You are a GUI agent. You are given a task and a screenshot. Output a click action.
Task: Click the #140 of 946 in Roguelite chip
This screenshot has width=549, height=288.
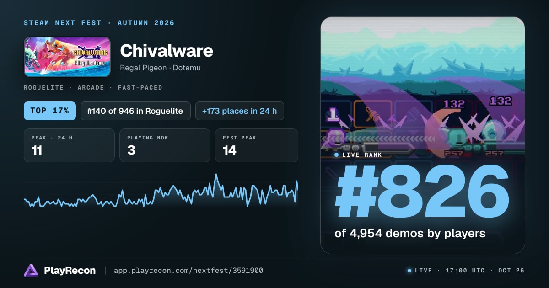coord(135,111)
